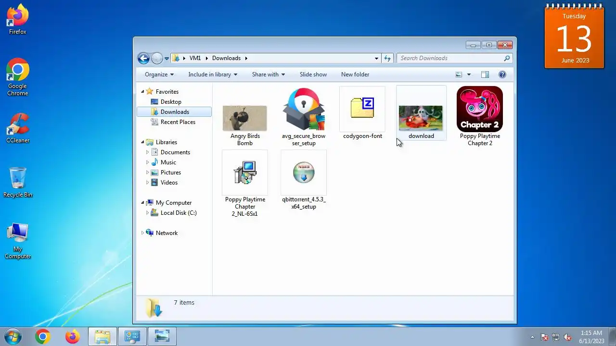
Task: Select Favorites in navigation pane
Action: (167, 92)
